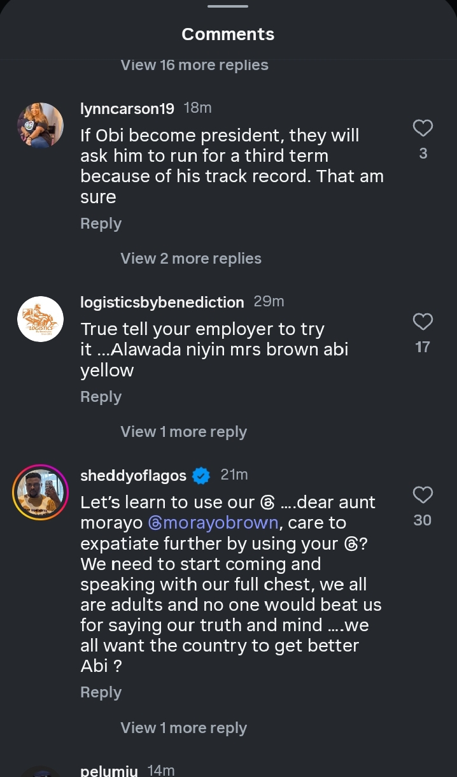Open the lynncarson19 username

point(127,109)
